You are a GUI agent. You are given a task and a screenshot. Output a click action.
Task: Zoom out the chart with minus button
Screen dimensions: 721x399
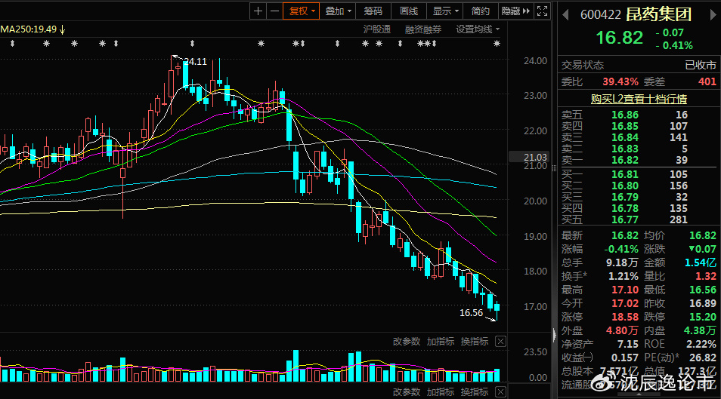[274, 11]
